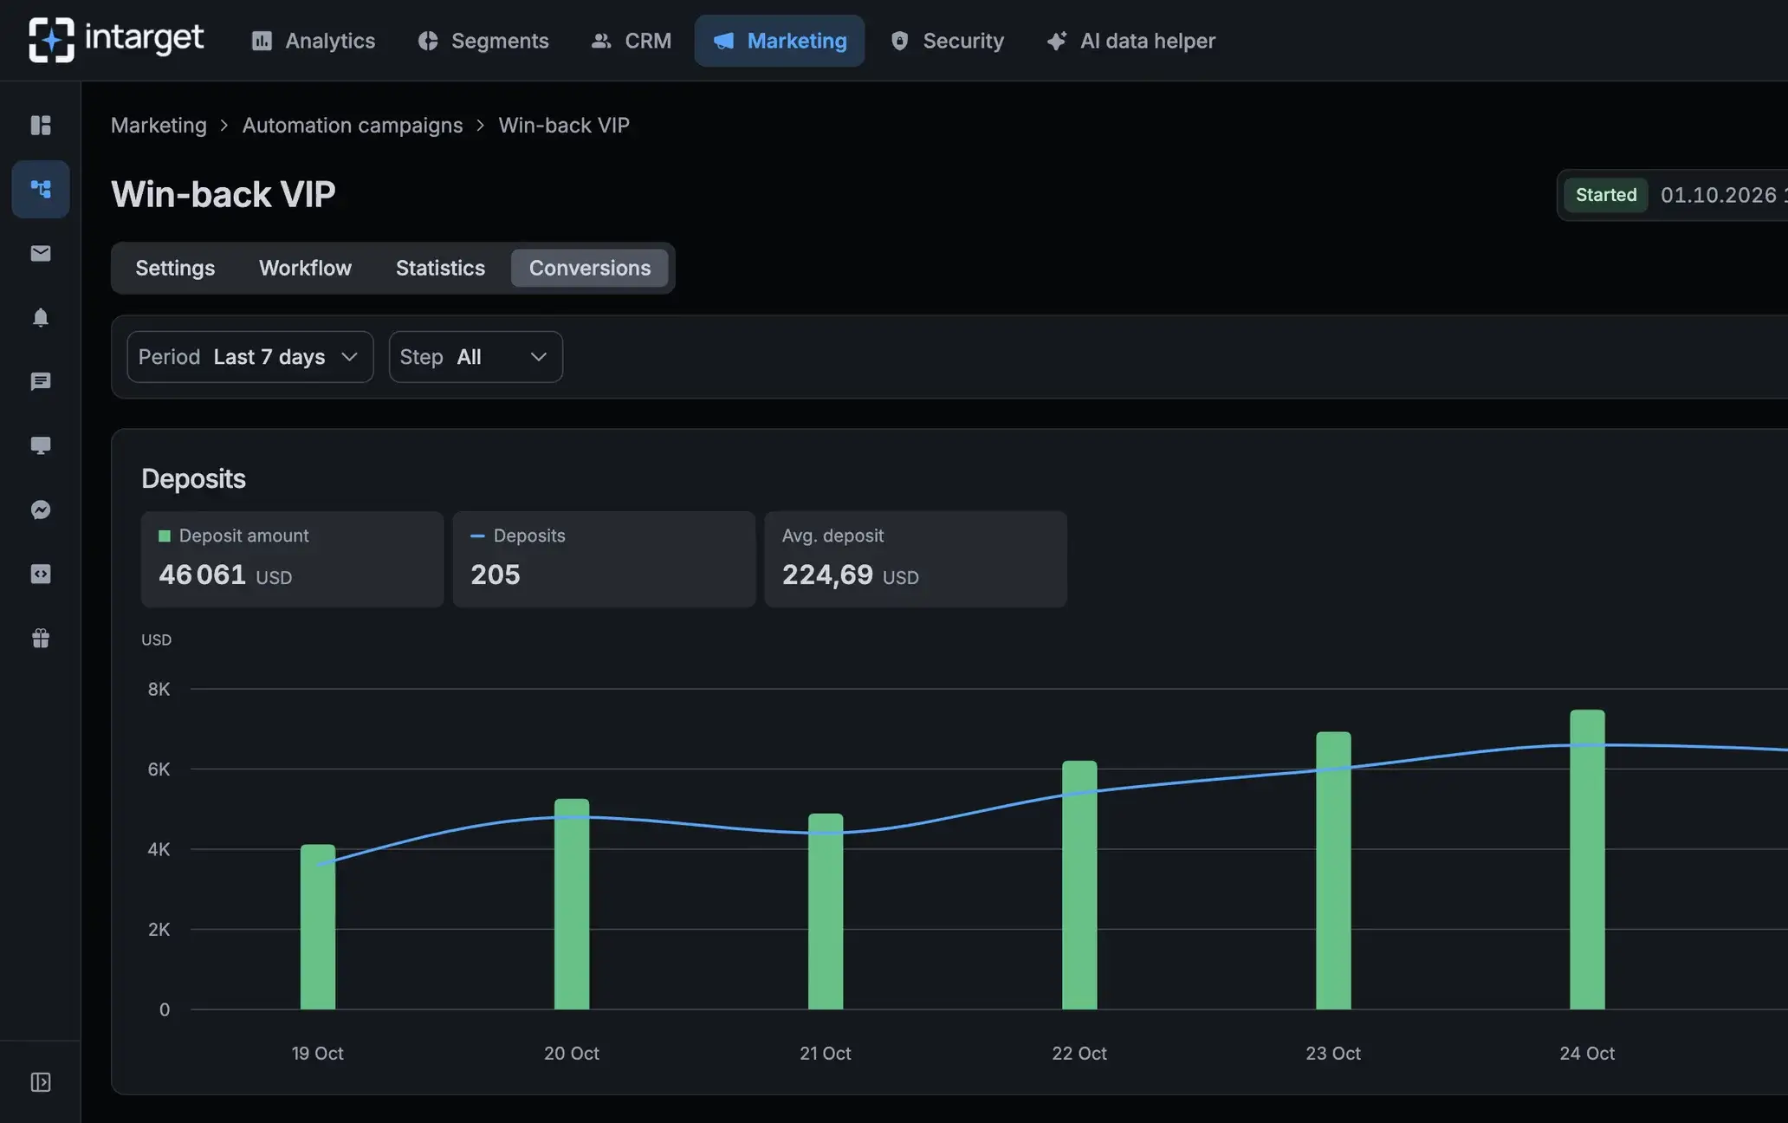Open the notifications bell sidebar icon
Image resolution: width=1788 pixels, height=1123 pixels.
41,317
